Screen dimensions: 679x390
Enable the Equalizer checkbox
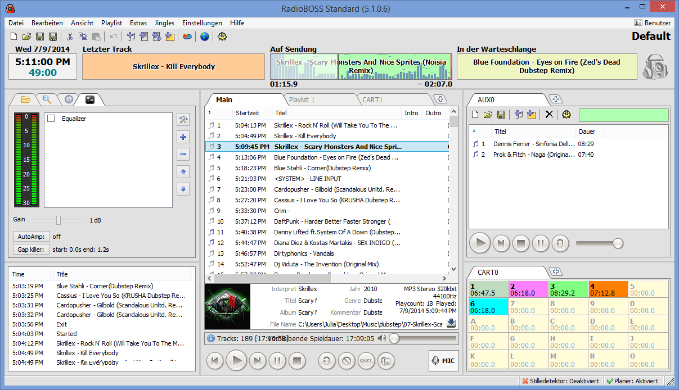tap(51, 119)
